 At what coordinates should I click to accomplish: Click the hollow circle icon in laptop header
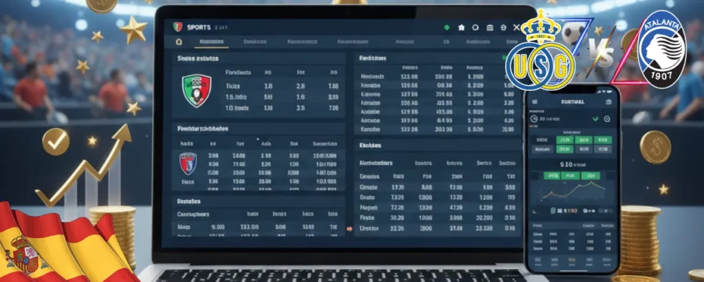(x=476, y=28)
